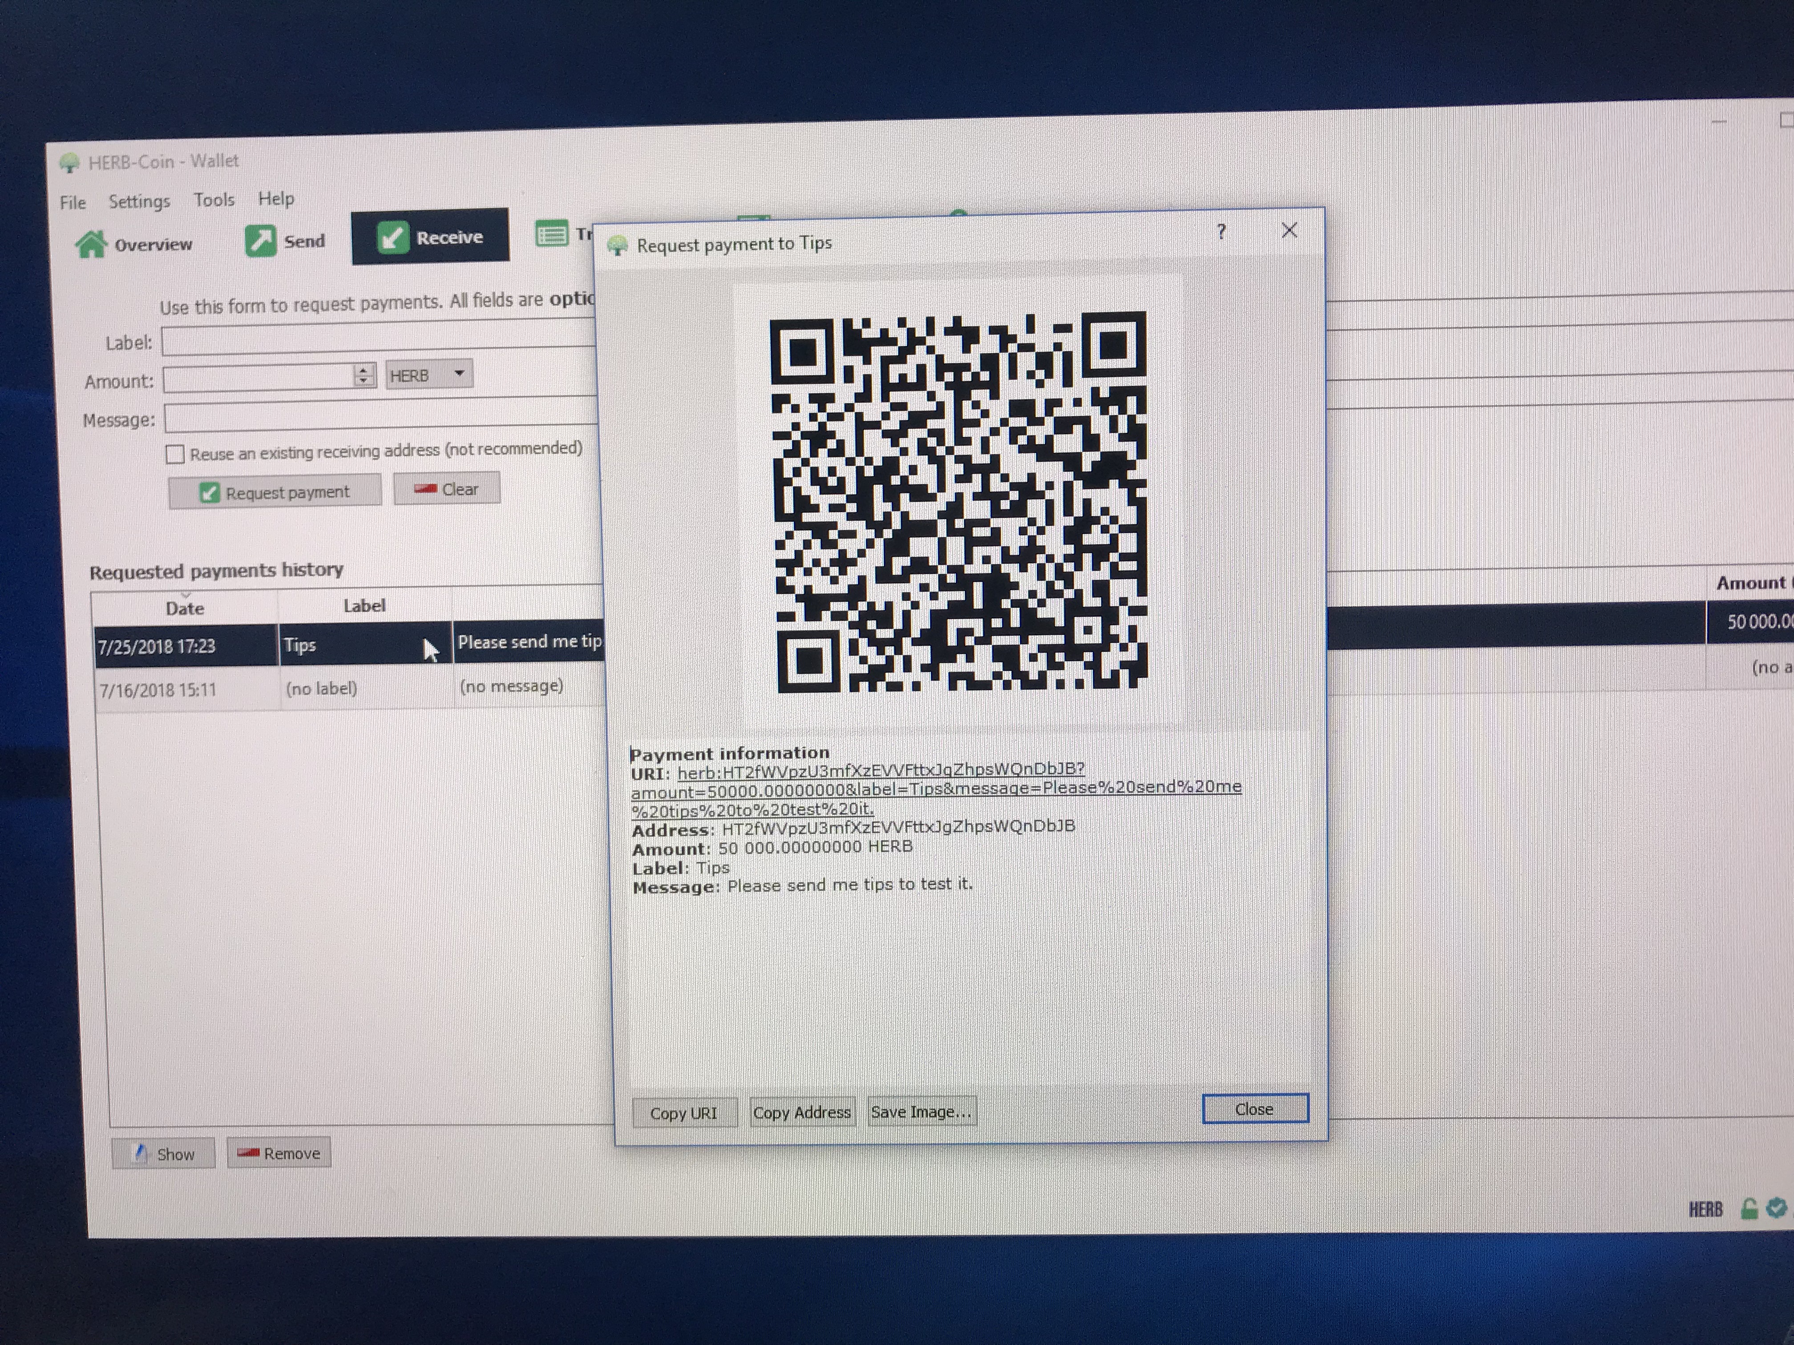Click the Overview house icon

click(91, 244)
